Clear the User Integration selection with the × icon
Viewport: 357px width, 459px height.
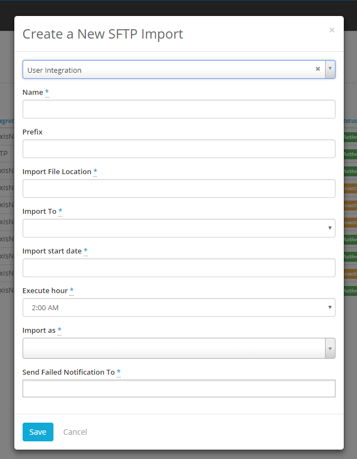[x=318, y=69]
